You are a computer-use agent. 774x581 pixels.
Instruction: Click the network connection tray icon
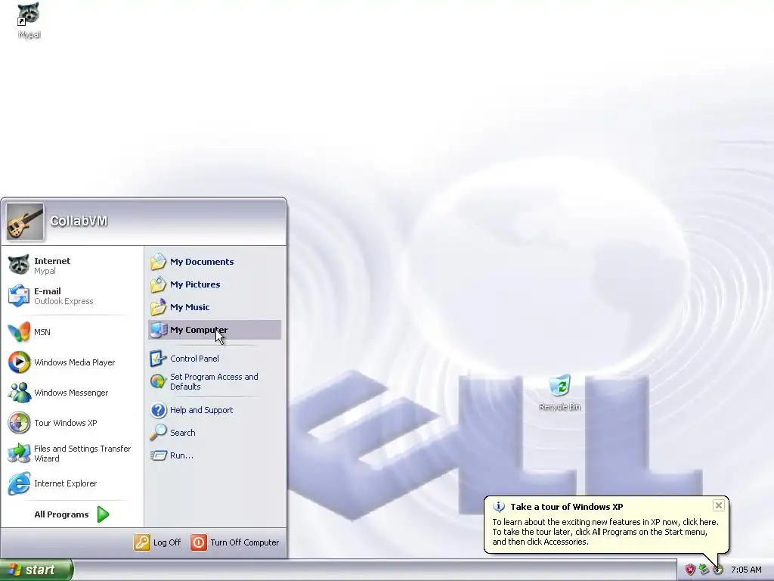coord(704,570)
